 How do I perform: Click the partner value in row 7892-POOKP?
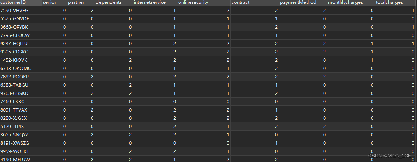point(81,77)
